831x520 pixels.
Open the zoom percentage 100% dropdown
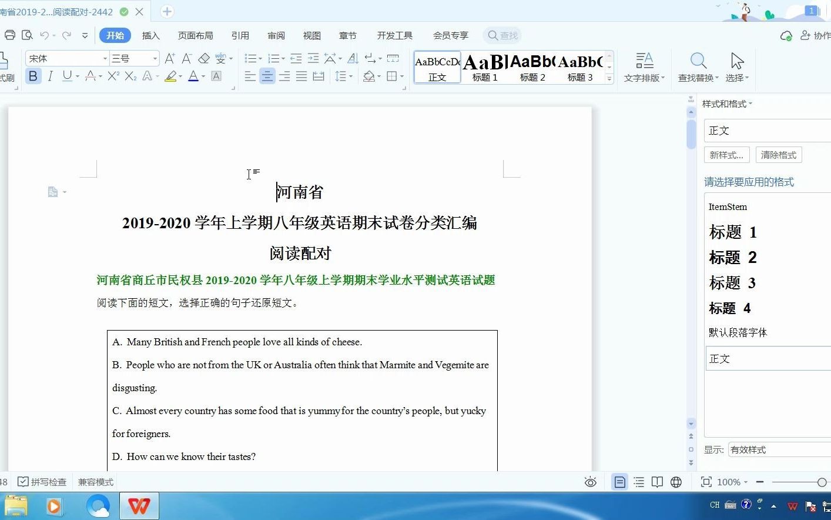pos(732,482)
